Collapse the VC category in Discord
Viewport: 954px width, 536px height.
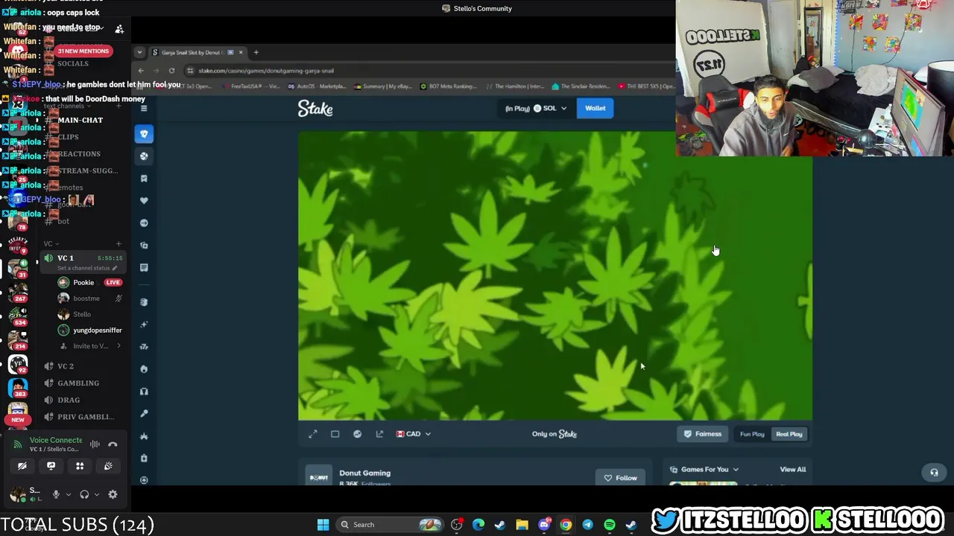coord(51,243)
